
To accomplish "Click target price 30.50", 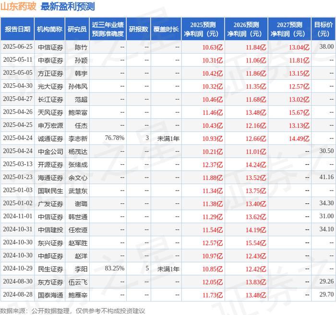I will 326,151.
